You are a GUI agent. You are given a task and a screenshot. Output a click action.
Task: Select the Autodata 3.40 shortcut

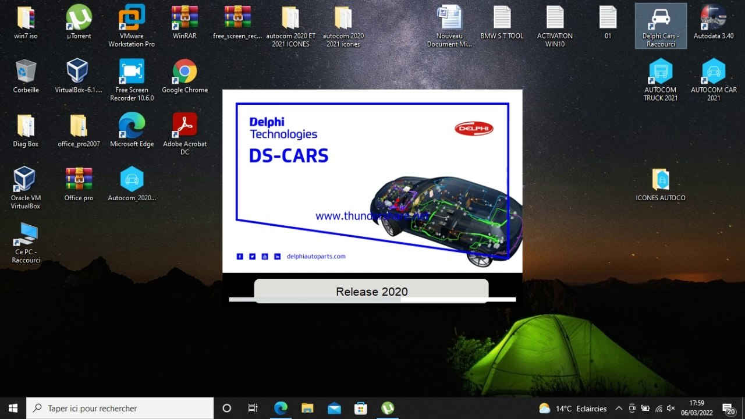coord(714,22)
